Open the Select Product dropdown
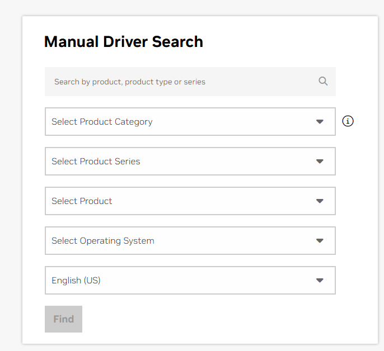384x351 pixels. pyautogui.click(x=190, y=201)
